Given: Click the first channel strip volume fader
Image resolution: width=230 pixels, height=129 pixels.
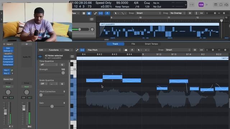Looking at the screenshot, I should (x=5, y=112).
